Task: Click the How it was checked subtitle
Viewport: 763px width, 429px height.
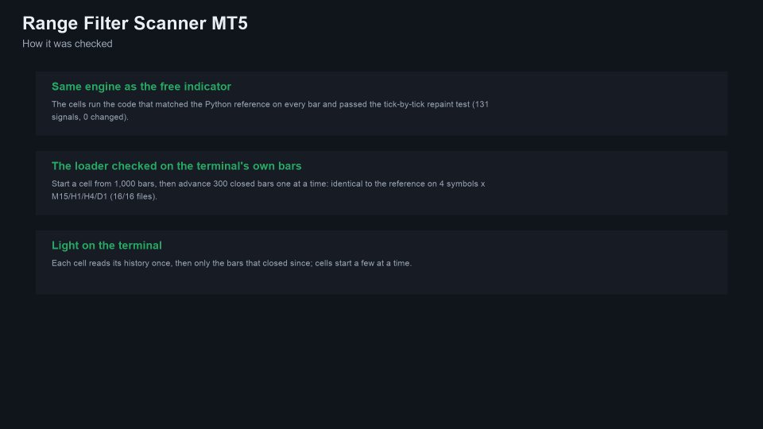Action: (67, 44)
